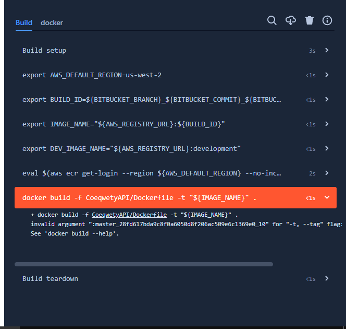Expand the Build setup step chevron
Viewport: 346px width, 329px height.
[x=327, y=50]
